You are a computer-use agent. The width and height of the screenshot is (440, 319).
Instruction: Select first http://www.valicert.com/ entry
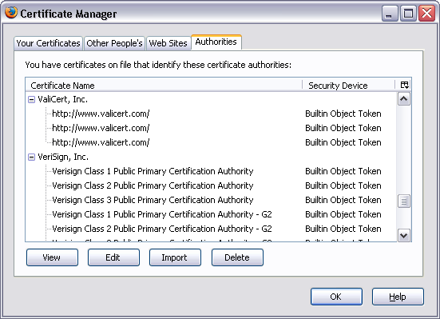211,114
